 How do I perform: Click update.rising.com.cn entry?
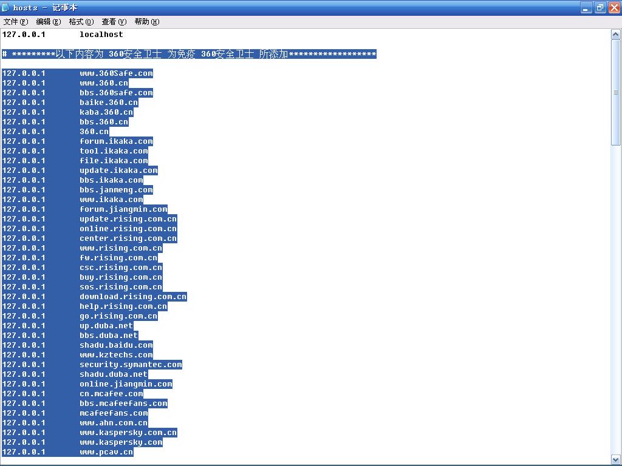pos(128,219)
